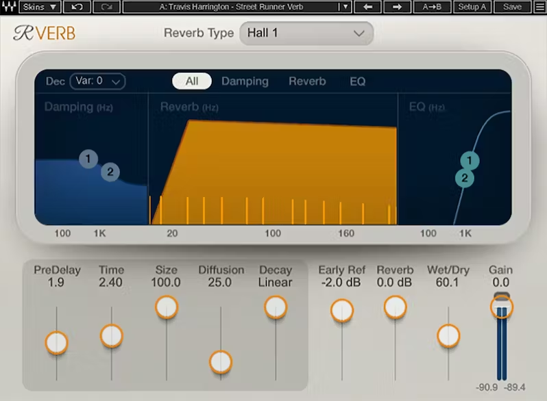Click the 20 axis label under reverb graph
The width and height of the screenshot is (547, 401).
(172, 233)
